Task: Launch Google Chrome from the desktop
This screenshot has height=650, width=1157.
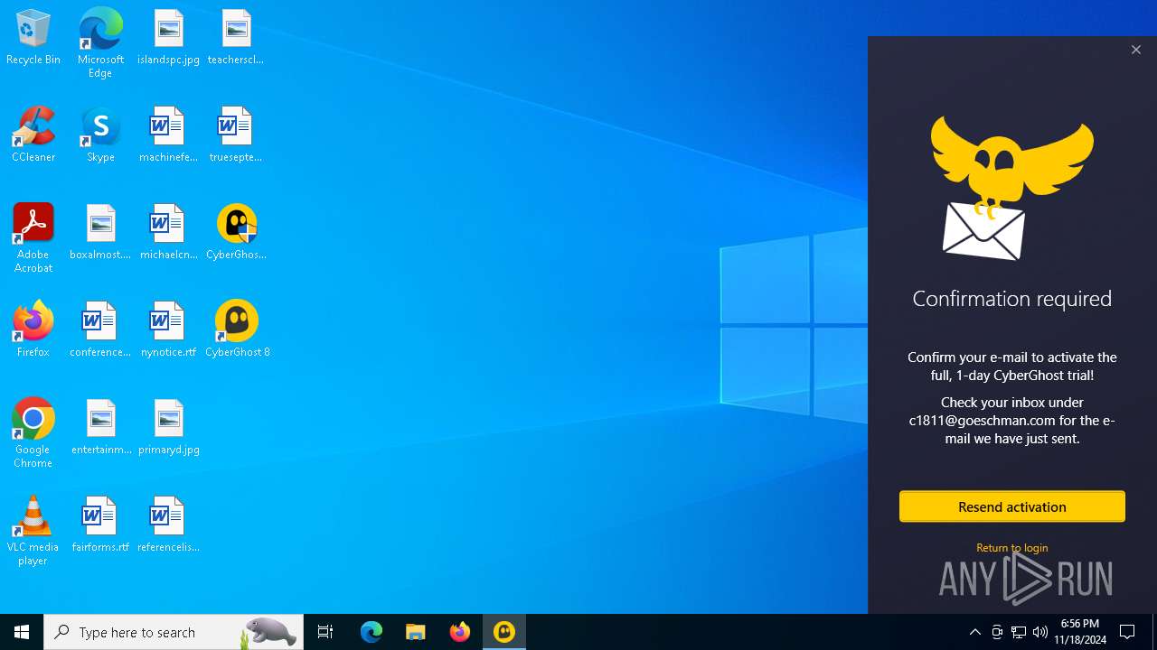Action: pyautogui.click(x=33, y=433)
